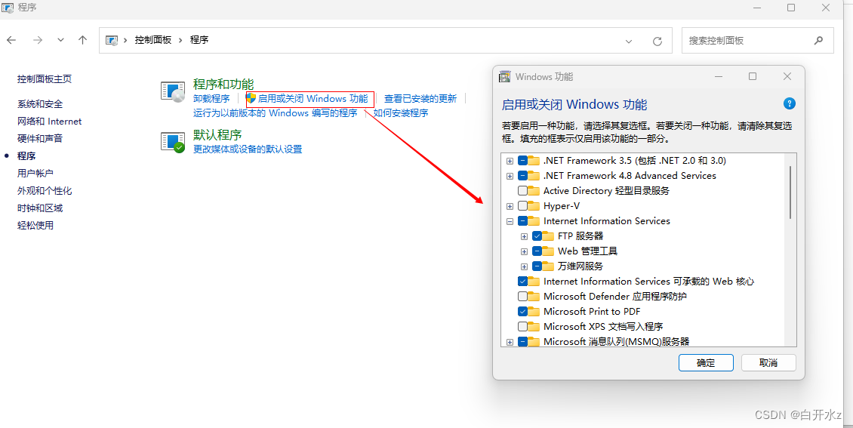Uncheck the FTP 服务器 checkbox
This screenshot has height=428, width=853.
pos(537,236)
